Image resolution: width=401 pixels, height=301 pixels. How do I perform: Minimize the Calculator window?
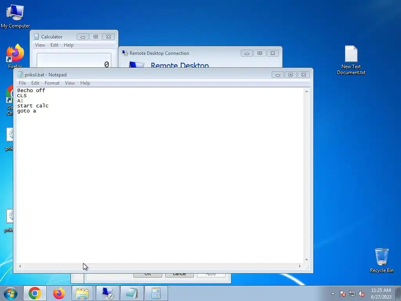coord(83,37)
